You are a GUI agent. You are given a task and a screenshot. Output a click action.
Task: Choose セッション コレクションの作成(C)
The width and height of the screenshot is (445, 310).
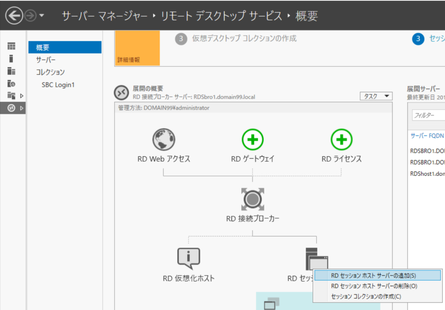click(x=378, y=297)
